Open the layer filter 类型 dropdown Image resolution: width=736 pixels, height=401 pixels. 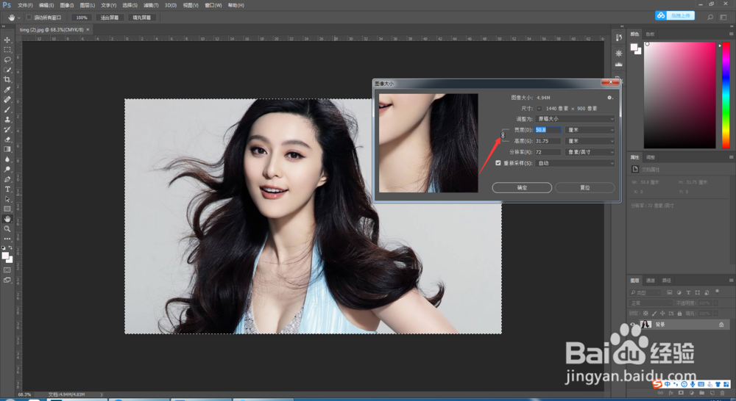pyautogui.click(x=645, y=292)
